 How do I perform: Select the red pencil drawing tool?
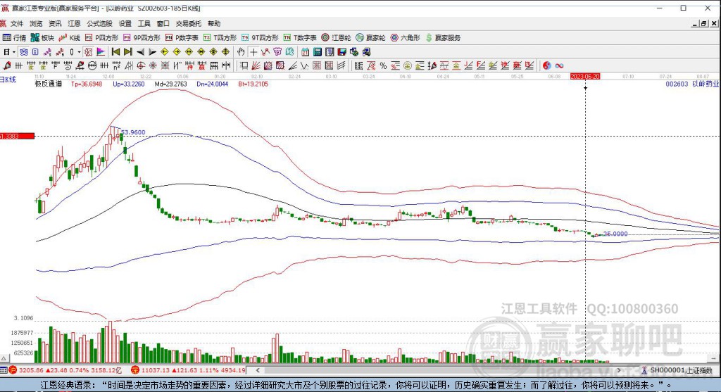[7, 65]
